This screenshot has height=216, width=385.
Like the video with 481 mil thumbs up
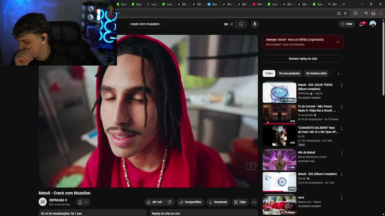pyautogui.click(x=154, y=202)
